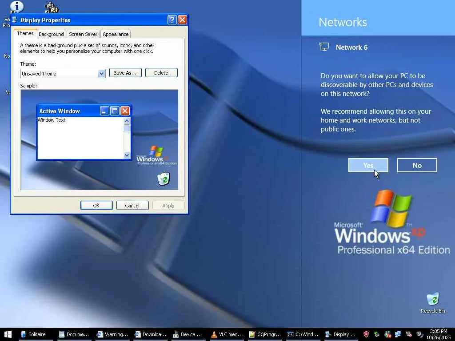Image resolution: width=455 pixels, height=341 pixels.
Task: Click Yes to allow network discovery
Action: pyautogui.click(x=368, y=165)
